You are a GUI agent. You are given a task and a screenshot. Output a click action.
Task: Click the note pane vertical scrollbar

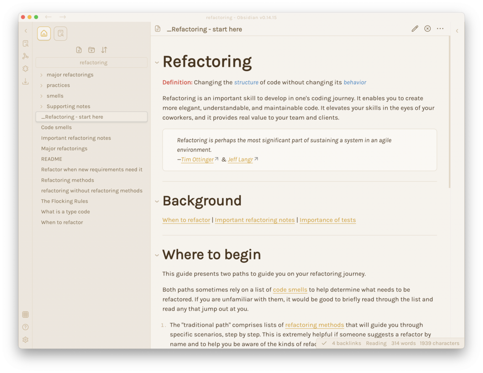point(450,112)
